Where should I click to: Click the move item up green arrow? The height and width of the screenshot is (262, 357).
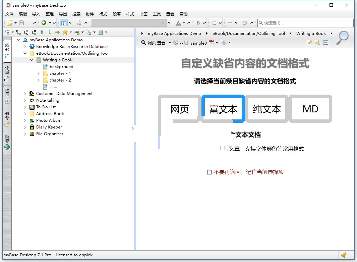tap(42, 32)
